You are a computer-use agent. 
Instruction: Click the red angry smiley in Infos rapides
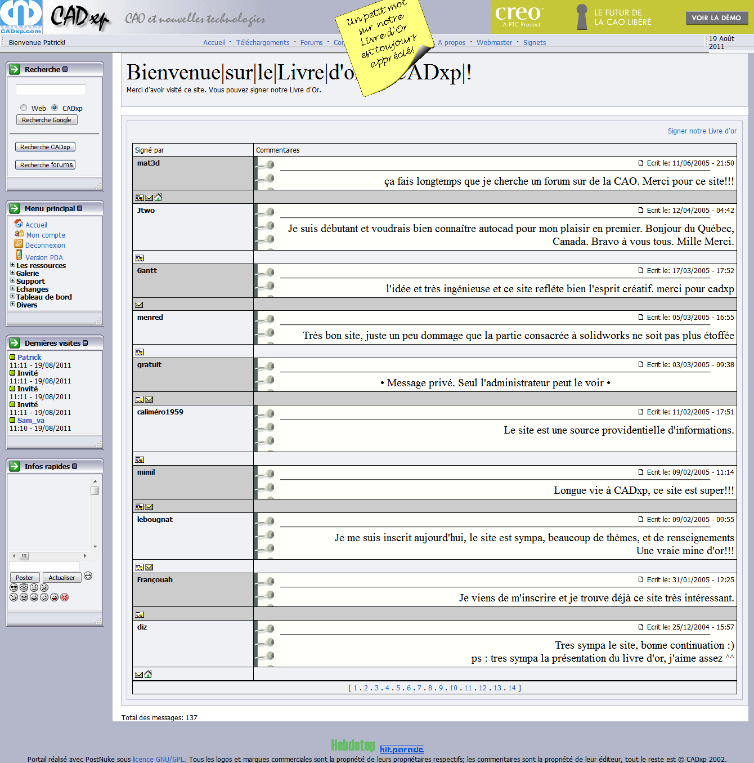(65, 597)
